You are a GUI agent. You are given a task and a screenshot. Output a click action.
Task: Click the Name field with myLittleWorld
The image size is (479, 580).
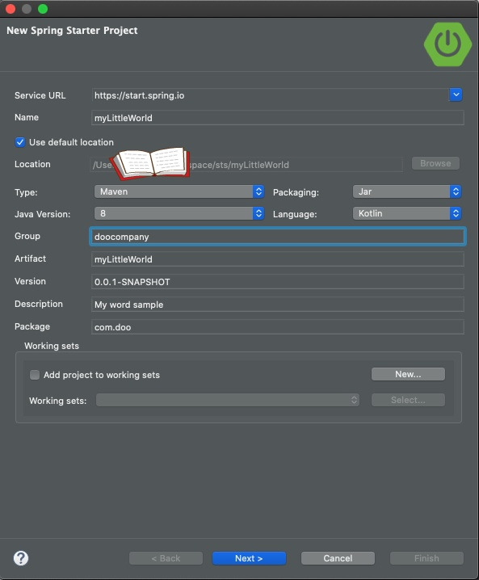click(x=277, y=118)
